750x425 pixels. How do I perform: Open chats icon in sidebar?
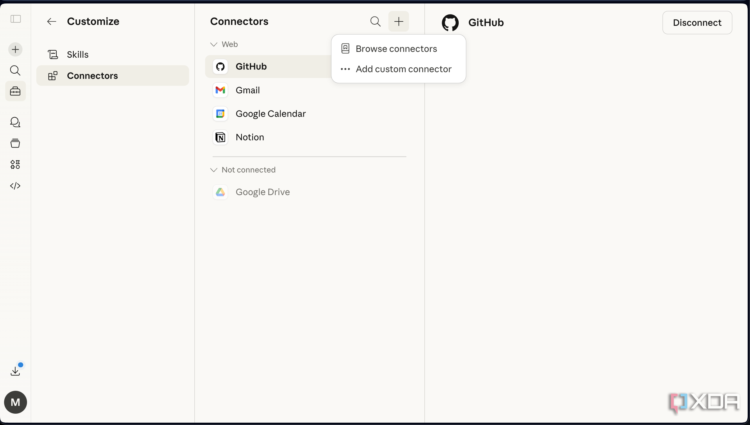coord(15,122)
